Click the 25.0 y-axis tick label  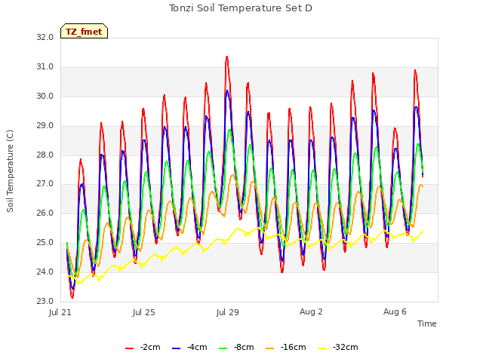(x=45, y=243)
